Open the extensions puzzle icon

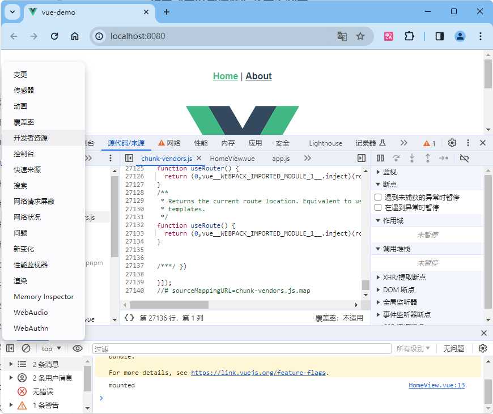[409, 36]
